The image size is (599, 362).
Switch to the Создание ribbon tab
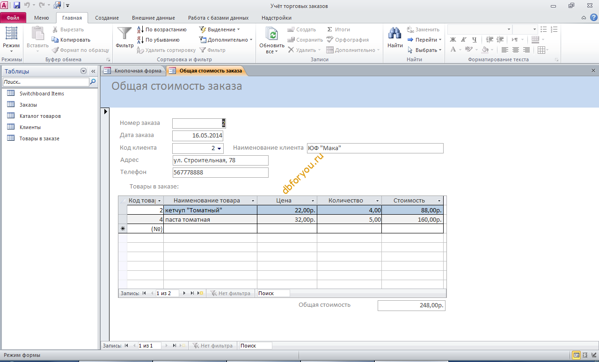point(107,18)
